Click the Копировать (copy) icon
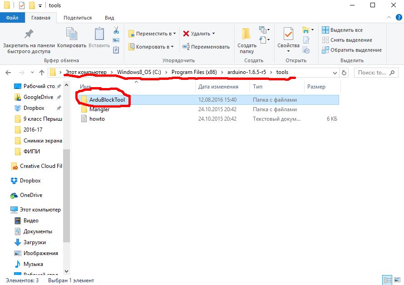Image resolution: width=404 pixels, height=285 pixels. 72,34
